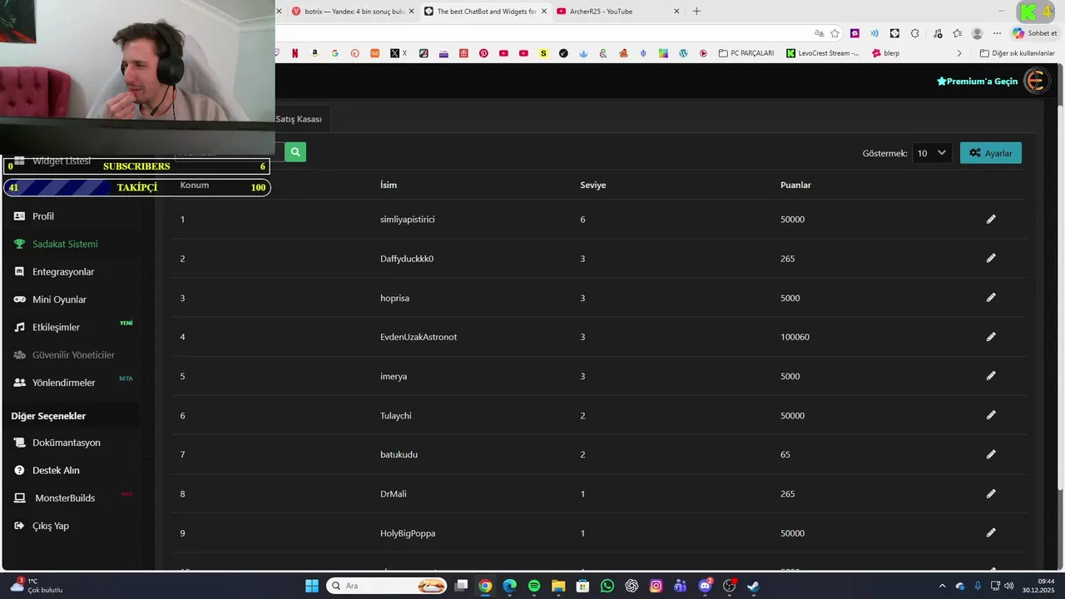1065x599 pixels.
Task: Open Etkileşimler in the sidebar
Action: click(56, 327)
